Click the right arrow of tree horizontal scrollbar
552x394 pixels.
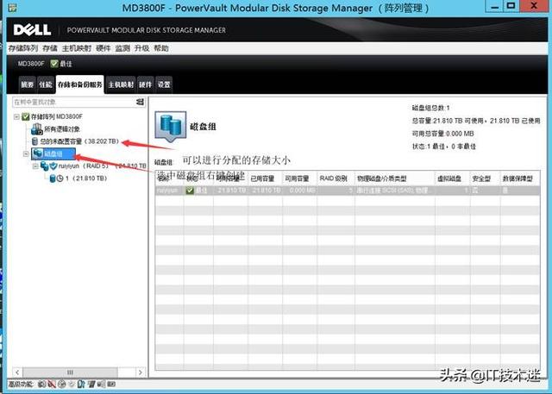click(141, 372)
